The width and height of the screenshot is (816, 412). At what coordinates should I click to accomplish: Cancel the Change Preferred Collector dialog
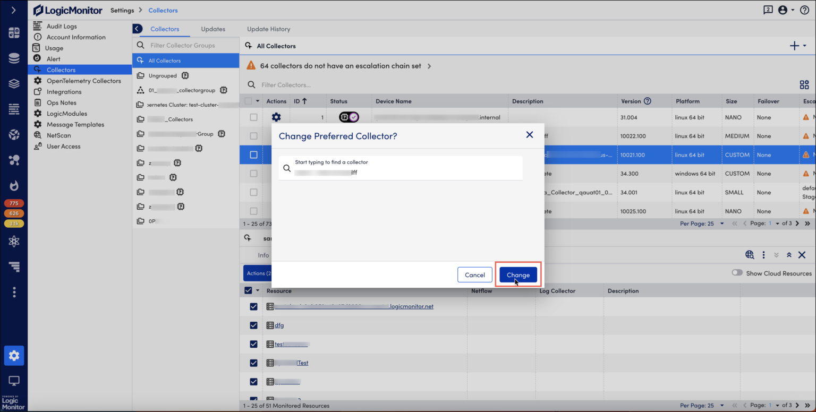coord(474,274)
